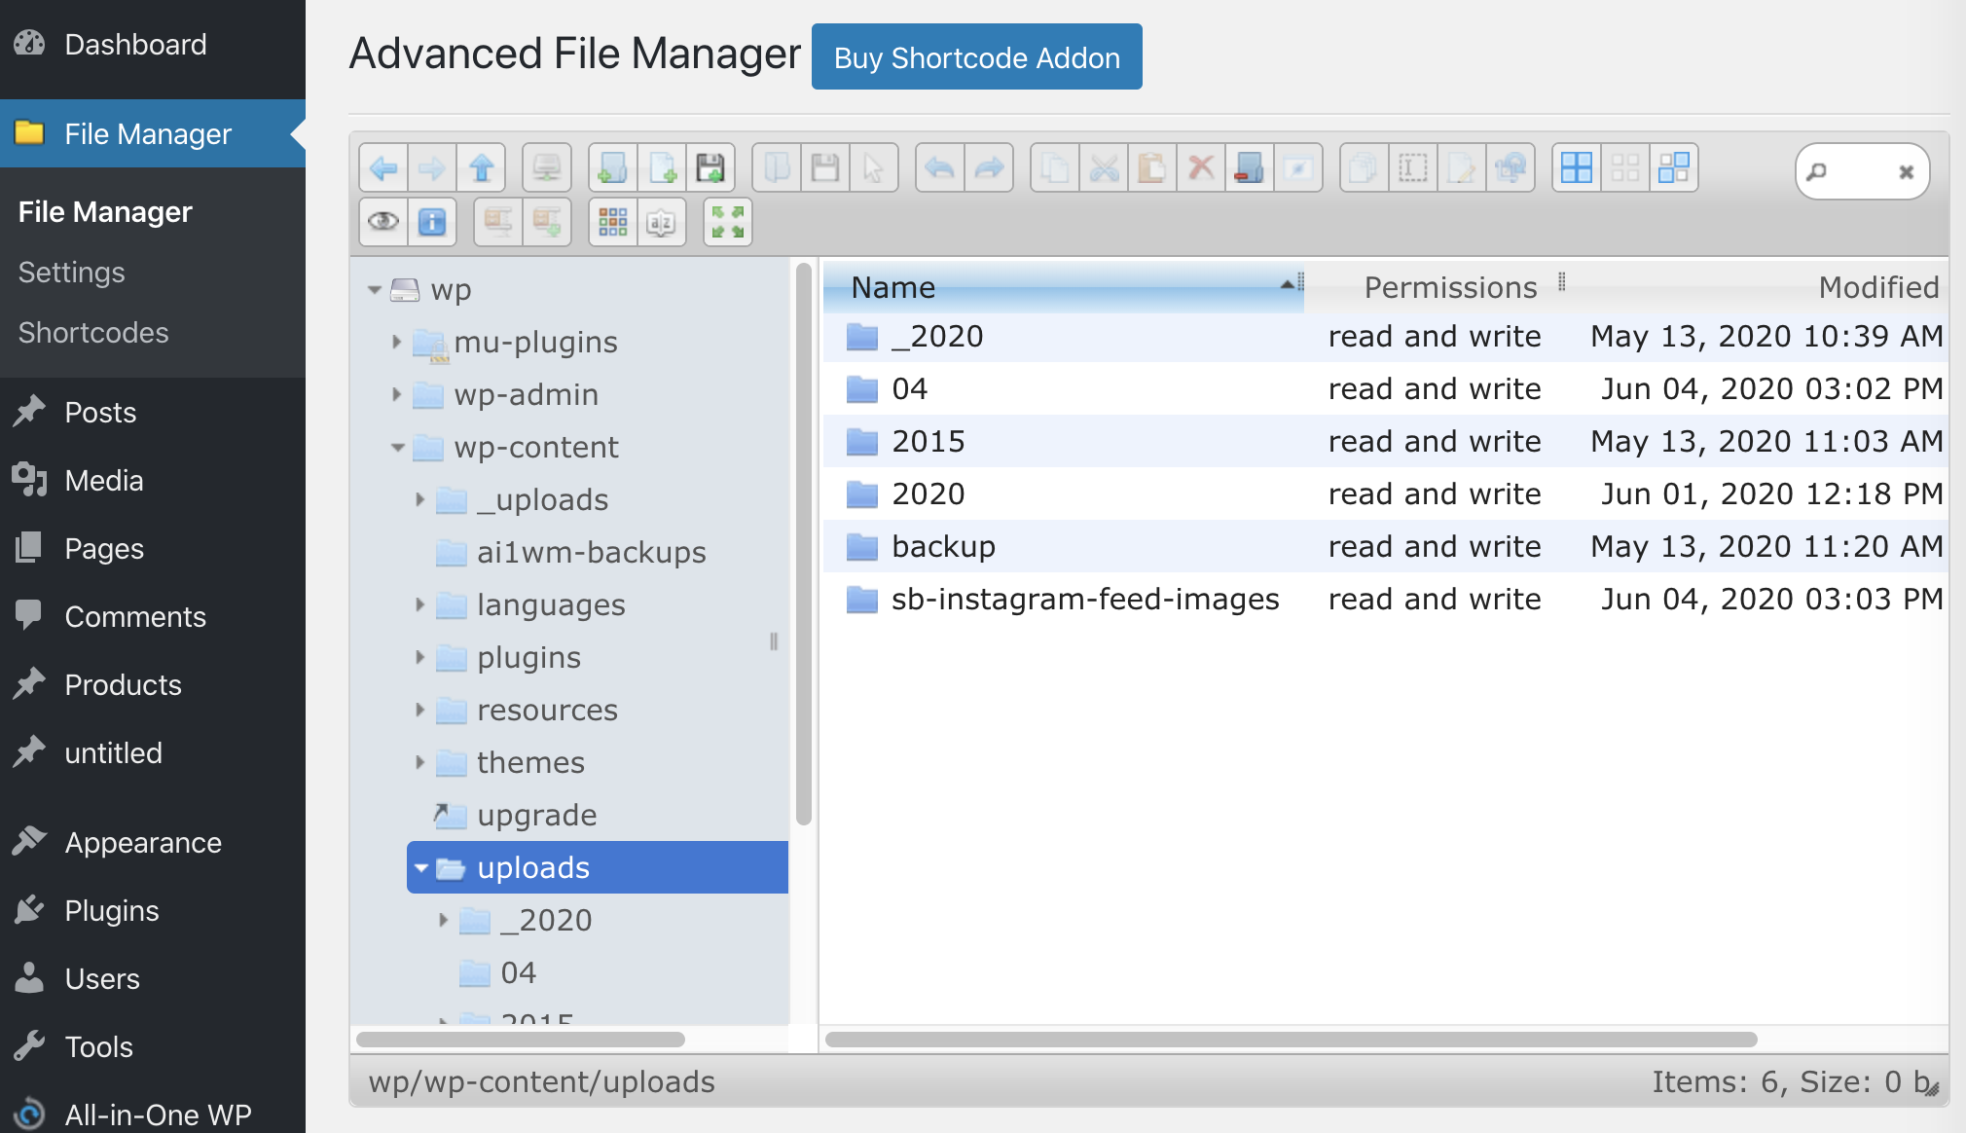1966x1133 pixels.
Task: Click the Buy Shortcode Addon button
Action: tap(976, 57)
